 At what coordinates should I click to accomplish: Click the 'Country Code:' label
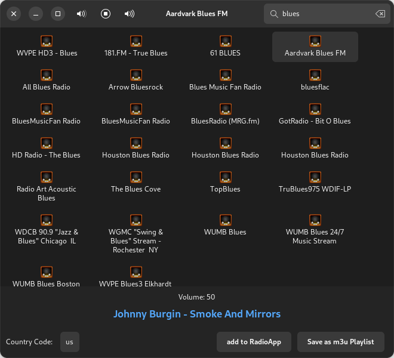point(29,342)
